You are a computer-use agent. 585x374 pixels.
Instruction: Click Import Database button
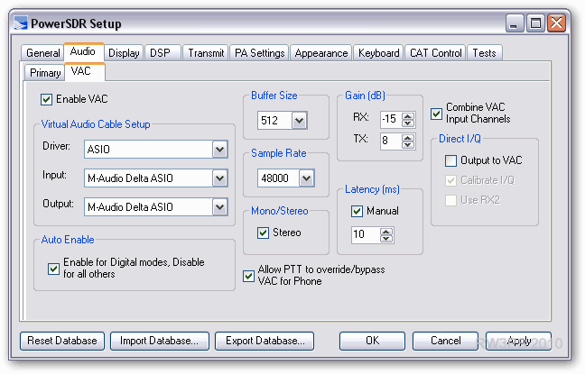tap(160, 341)
